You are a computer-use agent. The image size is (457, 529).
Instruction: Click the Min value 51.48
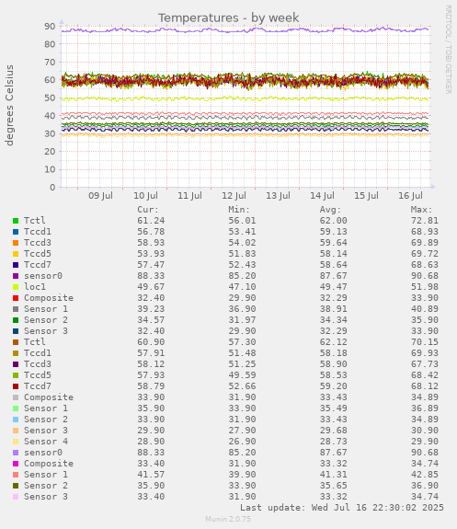point(242,353)
